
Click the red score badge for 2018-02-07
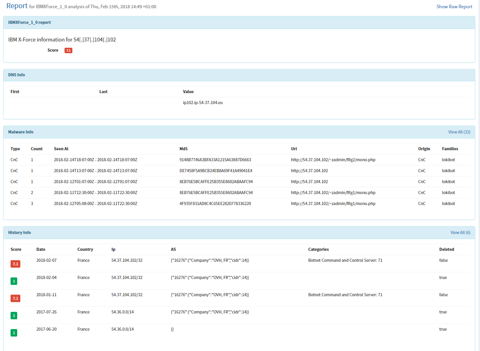tap(16, 264)
